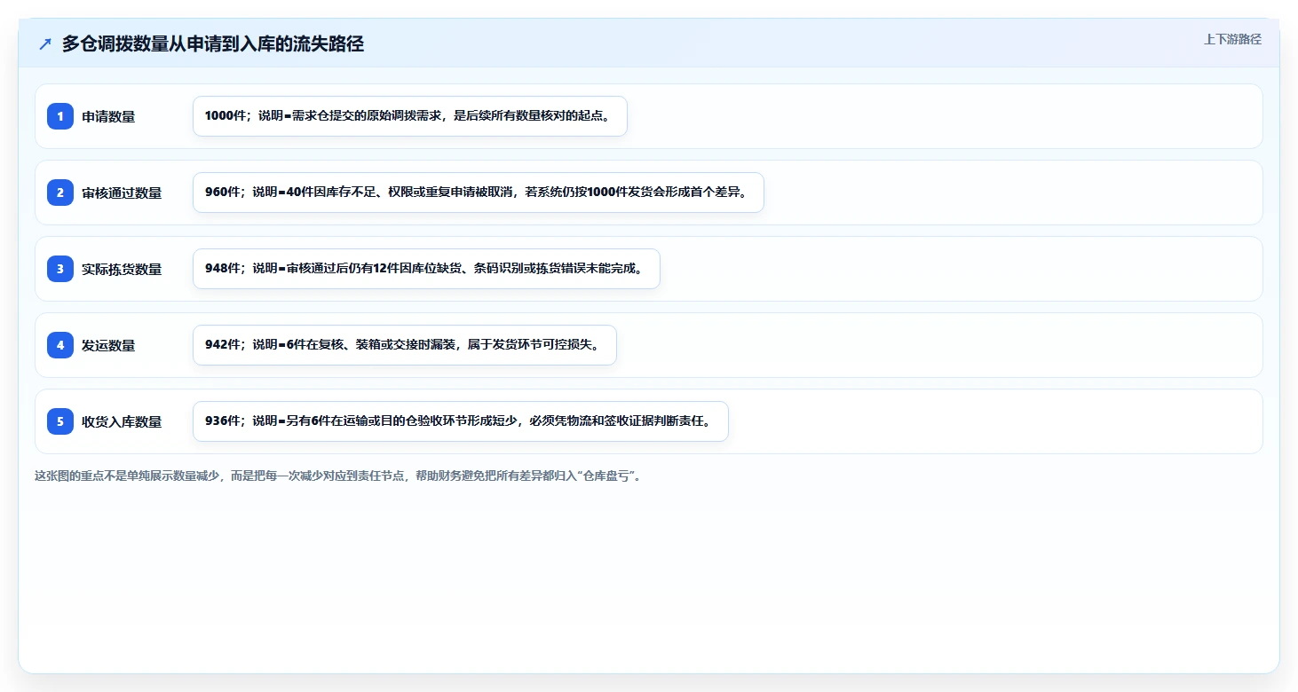Click the 1000件 description box
The height and width of the screenshot is (692, 1298).
(x=410, y=116)
